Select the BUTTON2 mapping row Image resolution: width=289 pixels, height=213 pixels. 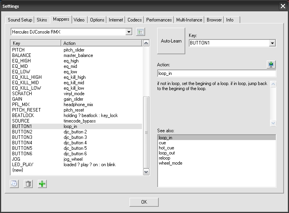(x=76, y=132)
